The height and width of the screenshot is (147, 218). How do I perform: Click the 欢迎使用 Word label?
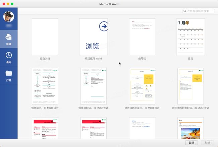94,59
